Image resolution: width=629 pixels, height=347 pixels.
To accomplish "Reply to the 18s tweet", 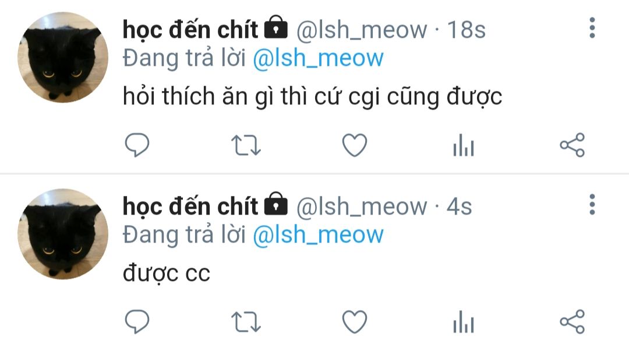I will click(137, 145).
